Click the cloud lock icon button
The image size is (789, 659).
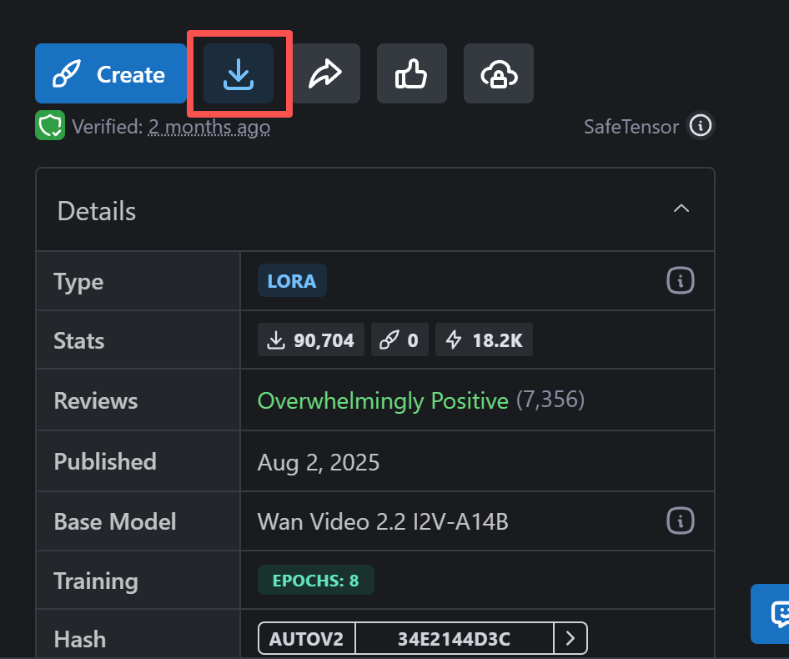click(499, 75)
